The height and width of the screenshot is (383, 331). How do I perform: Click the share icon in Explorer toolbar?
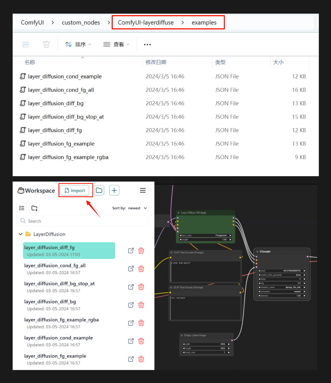26,44
